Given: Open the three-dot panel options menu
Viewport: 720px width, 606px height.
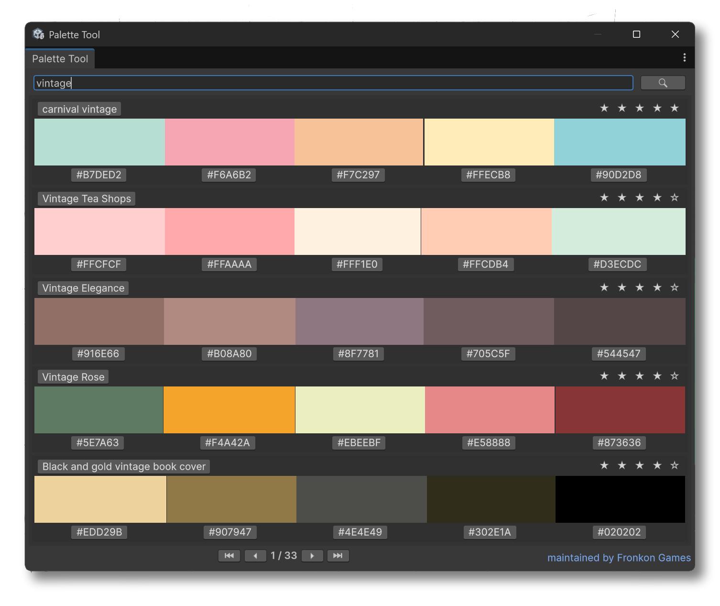Looking at the screenshot, I should pos(685,57).
